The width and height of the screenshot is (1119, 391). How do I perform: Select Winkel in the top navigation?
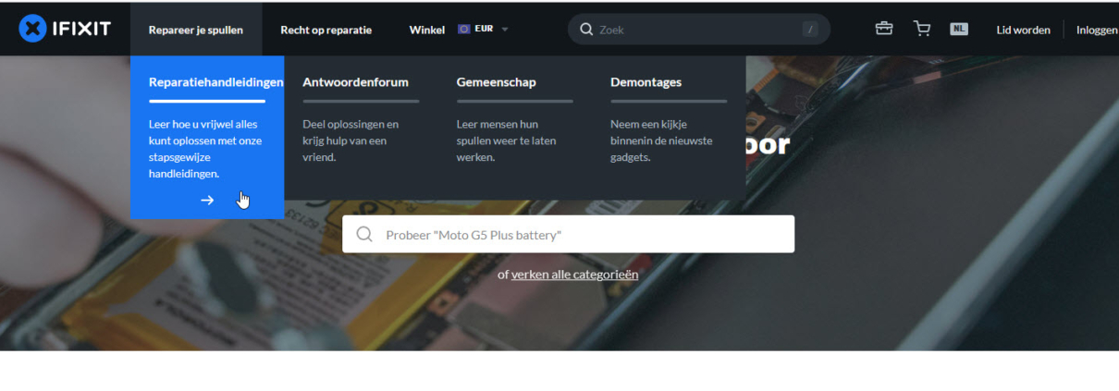pyautogui.click(x=426, y=30)
